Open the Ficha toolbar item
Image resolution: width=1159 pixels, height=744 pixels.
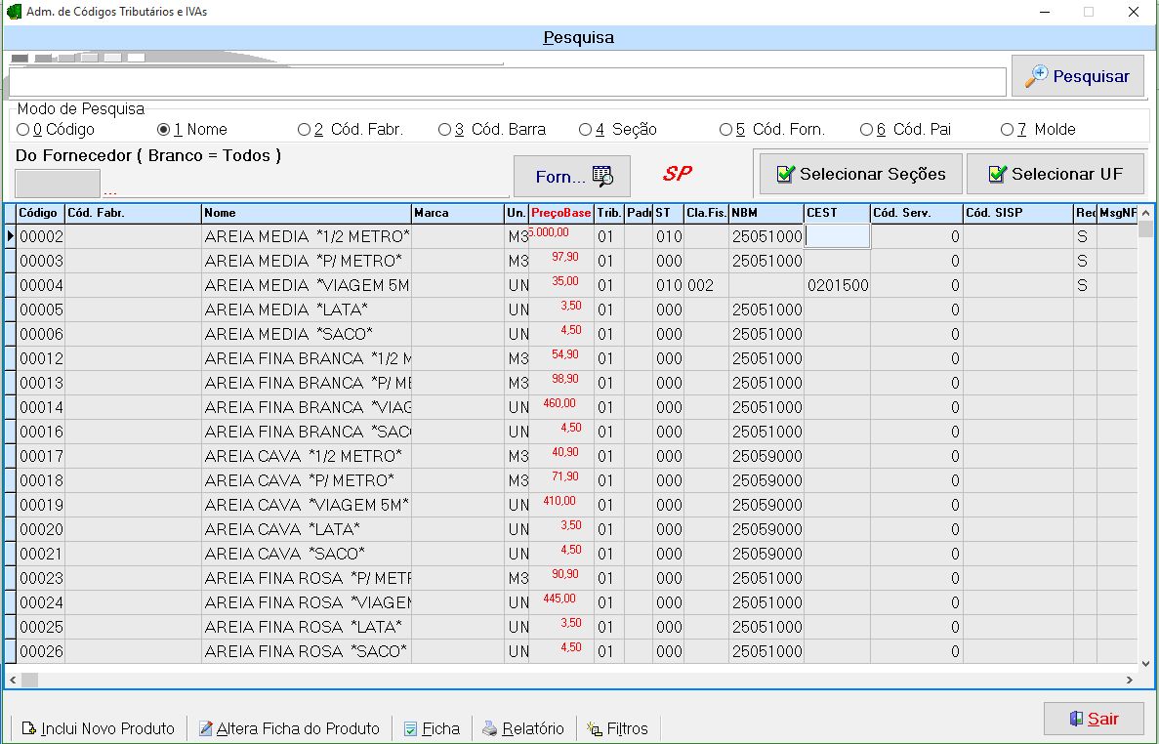[x=432, y=728]
